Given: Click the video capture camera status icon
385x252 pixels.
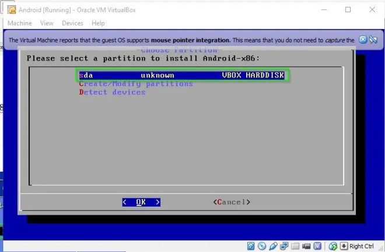Looking at the screenshot, I should point(306,246).
